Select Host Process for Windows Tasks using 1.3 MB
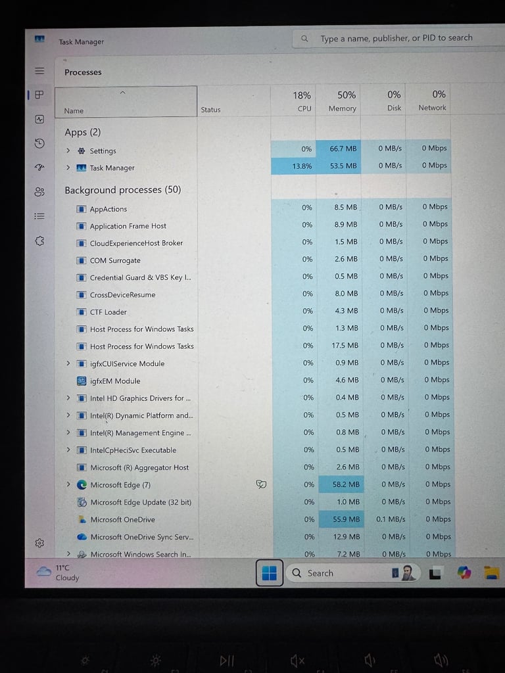The height and width of the screenshot is (673, 505). (x=255, y=329)
